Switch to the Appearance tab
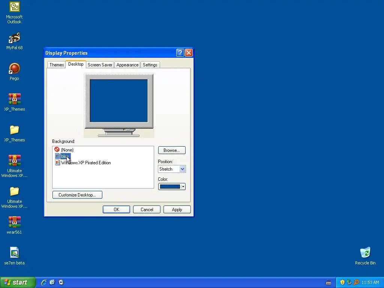 tap(127, 64)
